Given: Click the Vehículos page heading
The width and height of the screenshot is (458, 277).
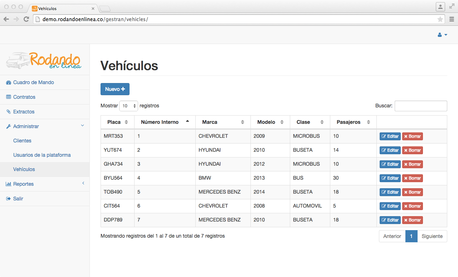Looking at the screenshot, I should [129, 65].
